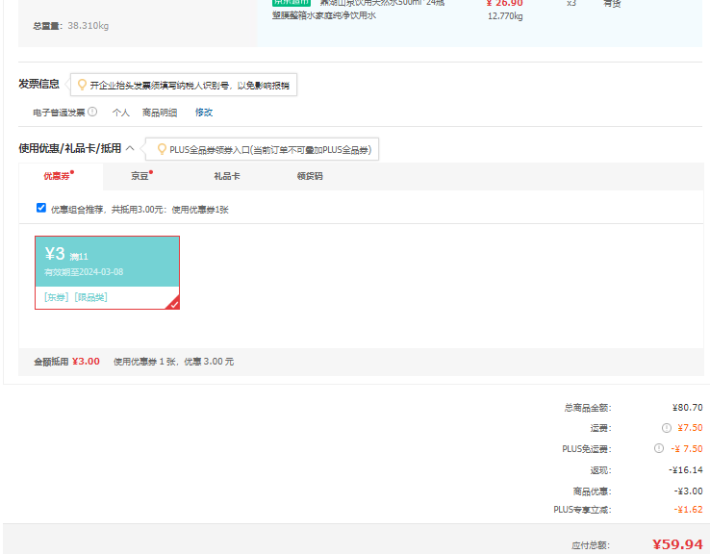Open the 领货码 tab
710x554 pixels.
point(310,176)
